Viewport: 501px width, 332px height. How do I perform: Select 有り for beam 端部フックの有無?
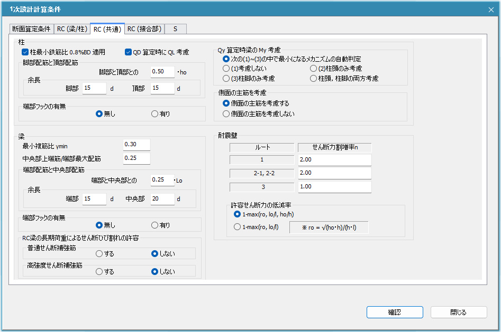(161, 225)
